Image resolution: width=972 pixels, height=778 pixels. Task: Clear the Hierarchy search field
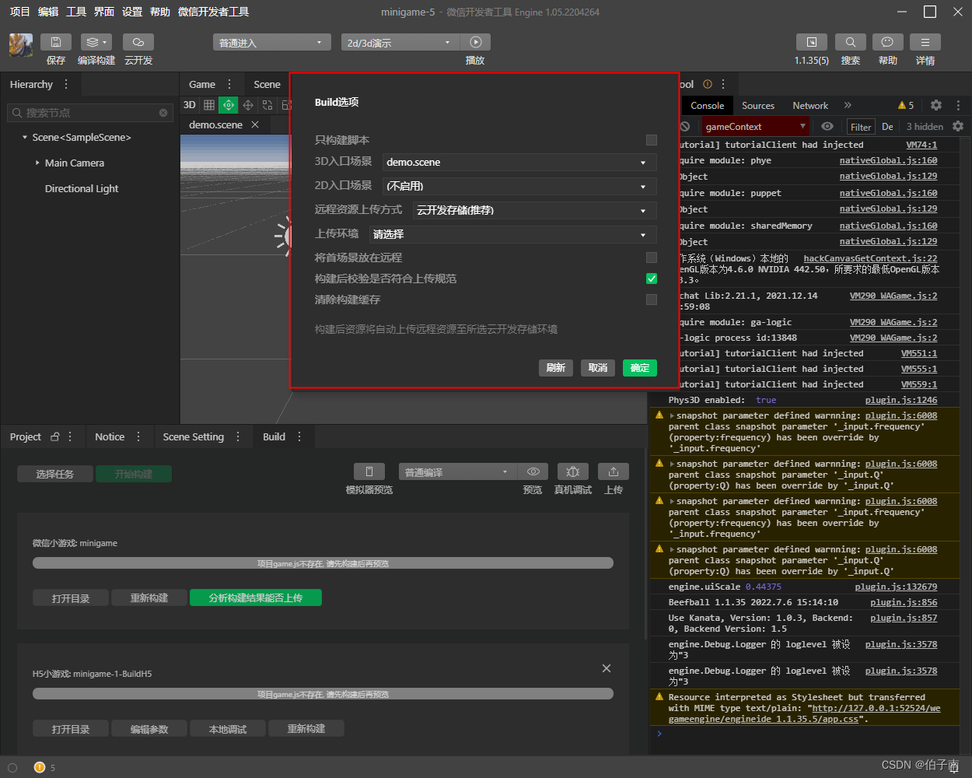click(x=163, y=113)
